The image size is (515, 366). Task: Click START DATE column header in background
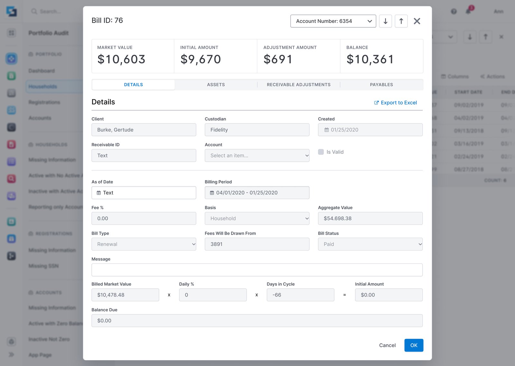pyautogui.click(x=468, y=92)
